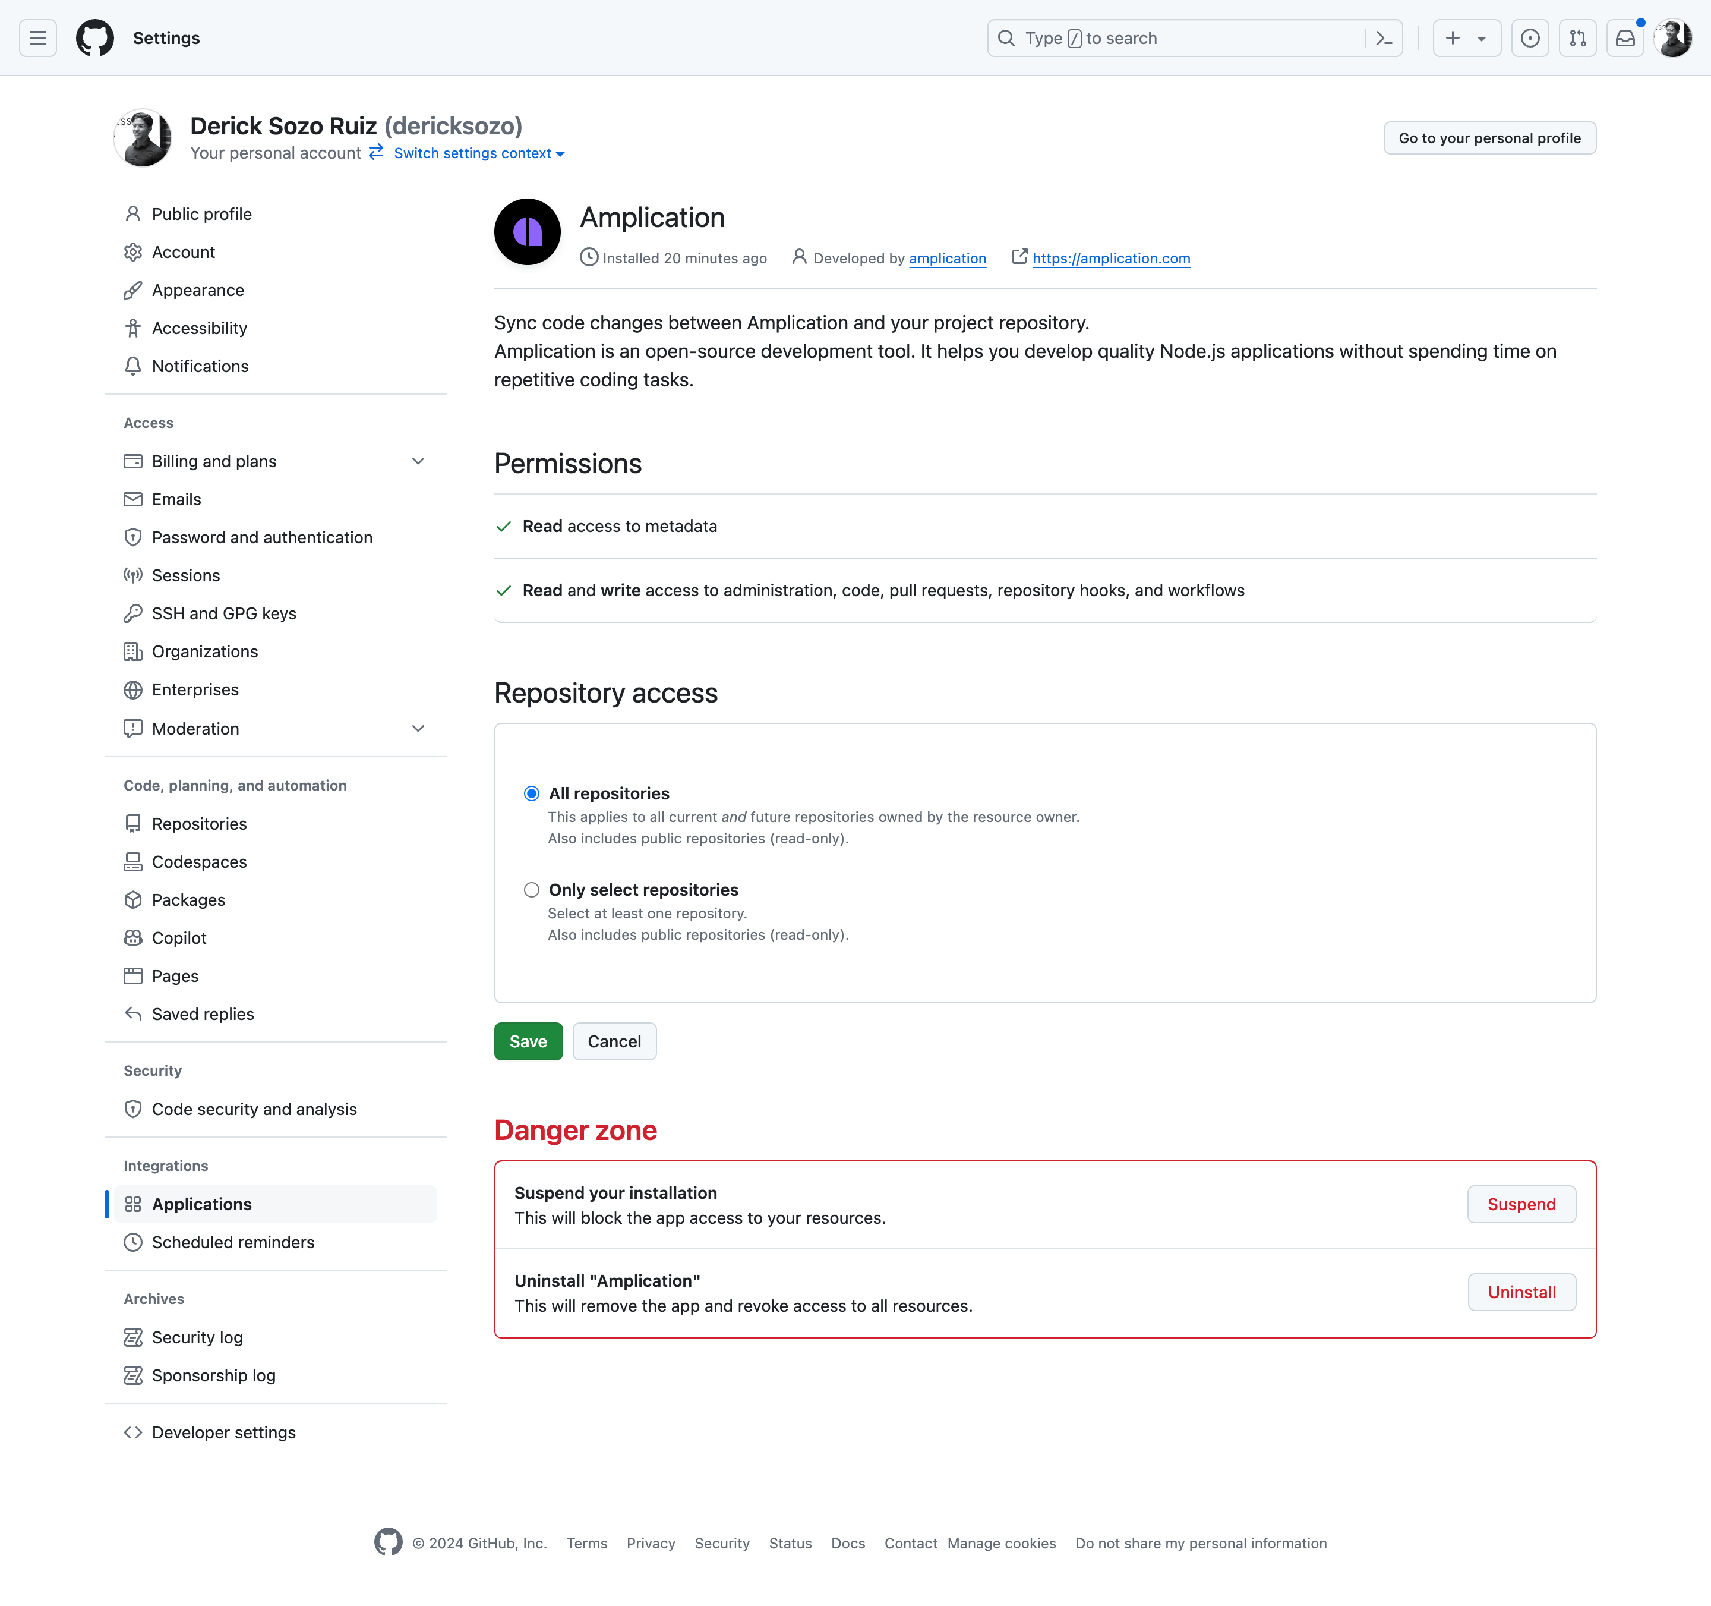Click the Appearance paintbrush icon
Image resolution: width=1711 pixels, height=1606 pixels.
point(132,290)
